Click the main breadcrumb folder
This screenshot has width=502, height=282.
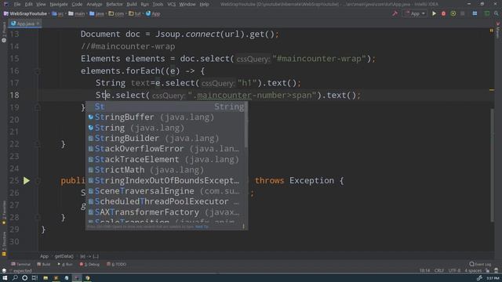point(77,14)
